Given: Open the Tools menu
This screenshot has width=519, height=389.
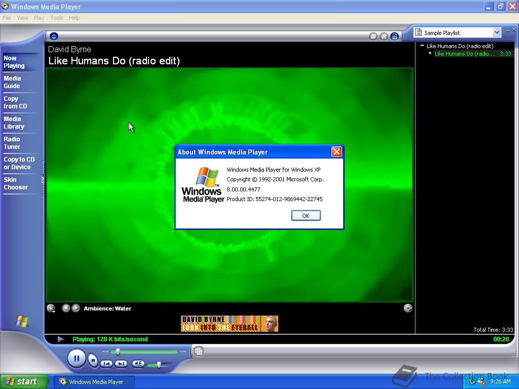Looking at the screenshot, I should point(57,18).
